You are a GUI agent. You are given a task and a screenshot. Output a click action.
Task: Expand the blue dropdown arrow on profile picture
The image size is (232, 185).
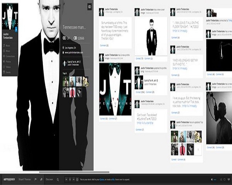coord(16,29)
